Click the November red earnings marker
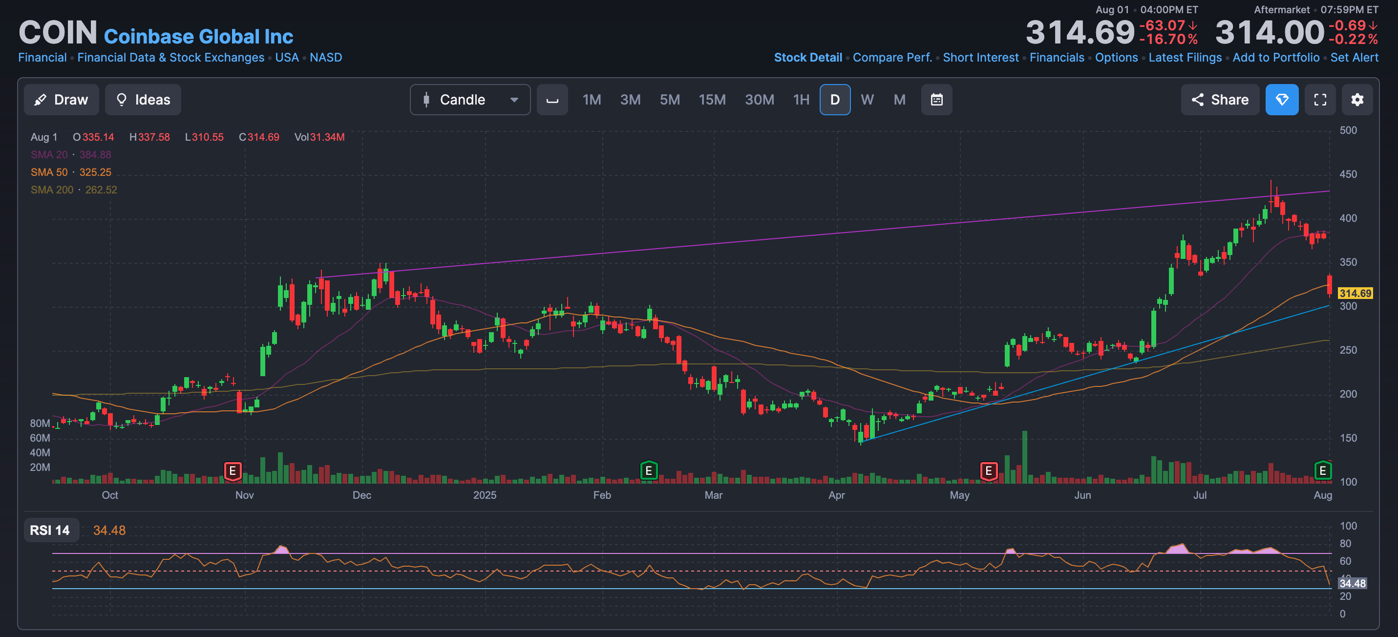The height and width of the screenshot is (637, 1398). click(x=233, y=470)
